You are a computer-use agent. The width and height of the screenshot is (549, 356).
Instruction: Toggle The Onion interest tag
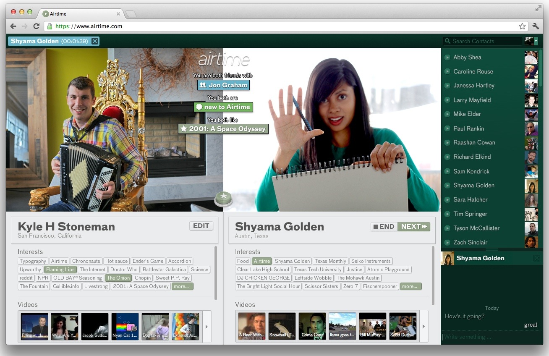(118, 278)
